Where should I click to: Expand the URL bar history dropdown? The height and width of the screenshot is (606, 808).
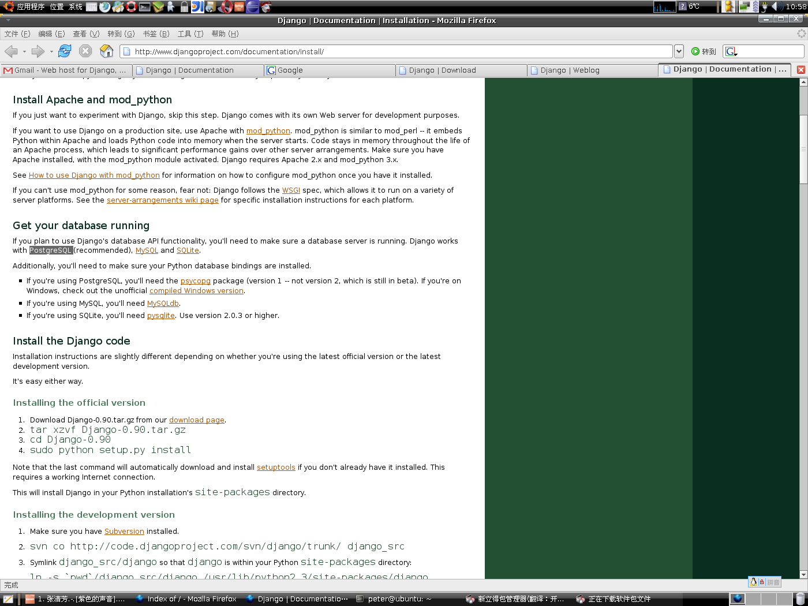point(679,51)
